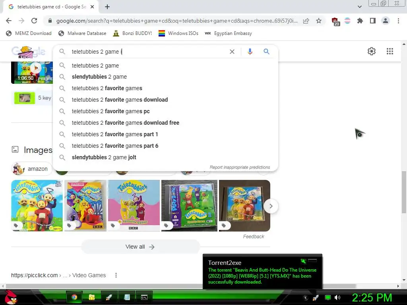This screenshot has height=305, width=407.
Task: Click the Google doodle logo
Action: pyautogui.click(x=28, y=52)
